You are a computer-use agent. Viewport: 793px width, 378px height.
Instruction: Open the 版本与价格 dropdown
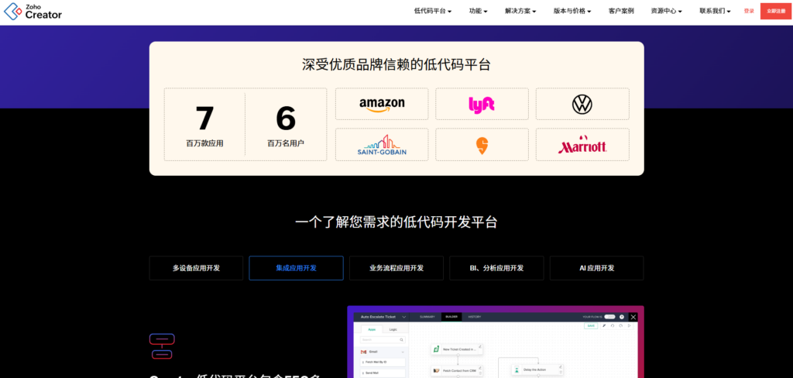pyautogui.click(x=572, y=11)
